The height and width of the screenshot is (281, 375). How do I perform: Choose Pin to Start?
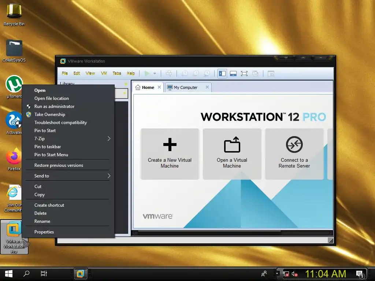tap(68, 131)
